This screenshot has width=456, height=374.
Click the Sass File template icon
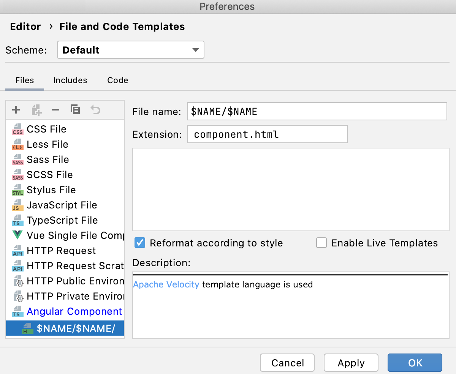click(x=17, y=159)
